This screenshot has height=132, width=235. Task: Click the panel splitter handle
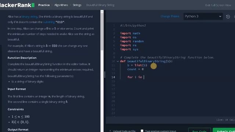coord(105,74)
